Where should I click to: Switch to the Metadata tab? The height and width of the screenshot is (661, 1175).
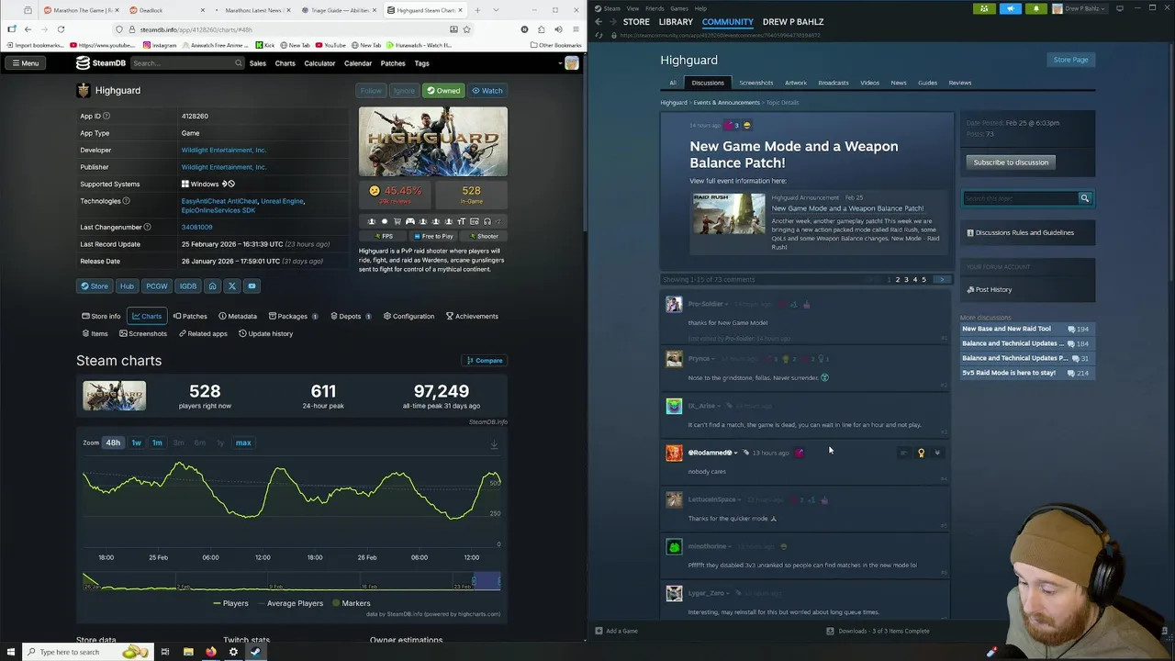coord(238,317)
